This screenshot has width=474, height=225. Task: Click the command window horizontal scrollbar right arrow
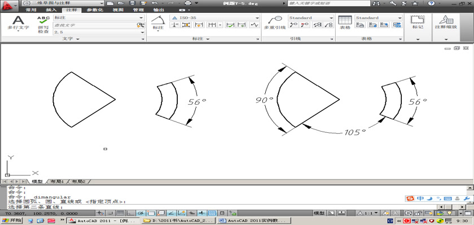[463, 207]
